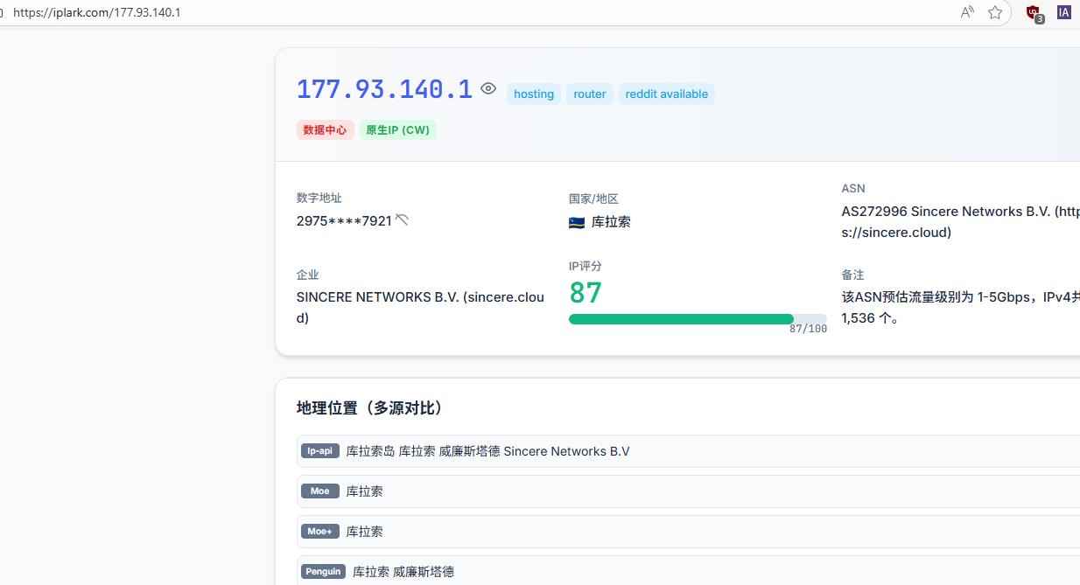This screenshot has width=1080, height=585.
Task: Click the Moe+ source badge
Action: point(319,532)
